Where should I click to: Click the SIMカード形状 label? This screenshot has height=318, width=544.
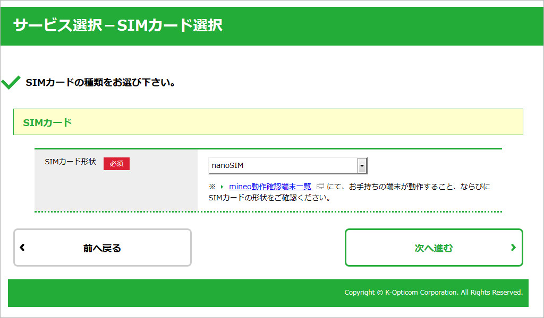[71, 162]
